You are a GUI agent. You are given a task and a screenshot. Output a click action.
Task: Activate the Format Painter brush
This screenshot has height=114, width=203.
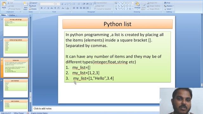pyautogui.click(x=9, y=9)
